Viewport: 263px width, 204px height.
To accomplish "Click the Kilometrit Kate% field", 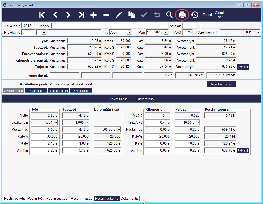I will pos(158,137).
